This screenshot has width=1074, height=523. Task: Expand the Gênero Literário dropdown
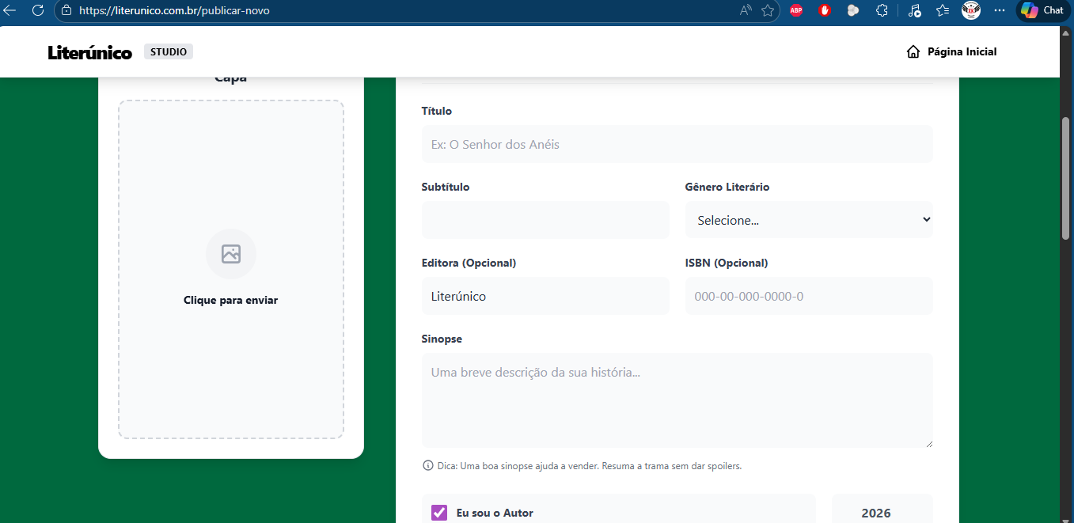(x=808, y=220)
